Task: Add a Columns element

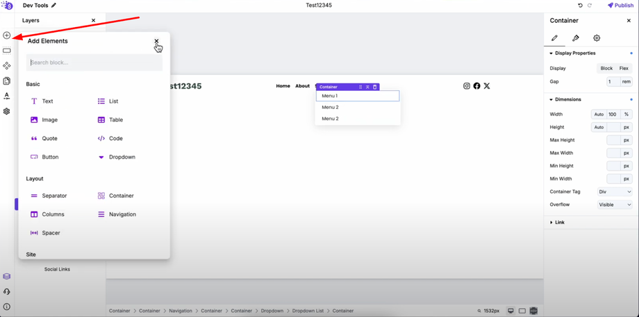Action: coord(47,214)
